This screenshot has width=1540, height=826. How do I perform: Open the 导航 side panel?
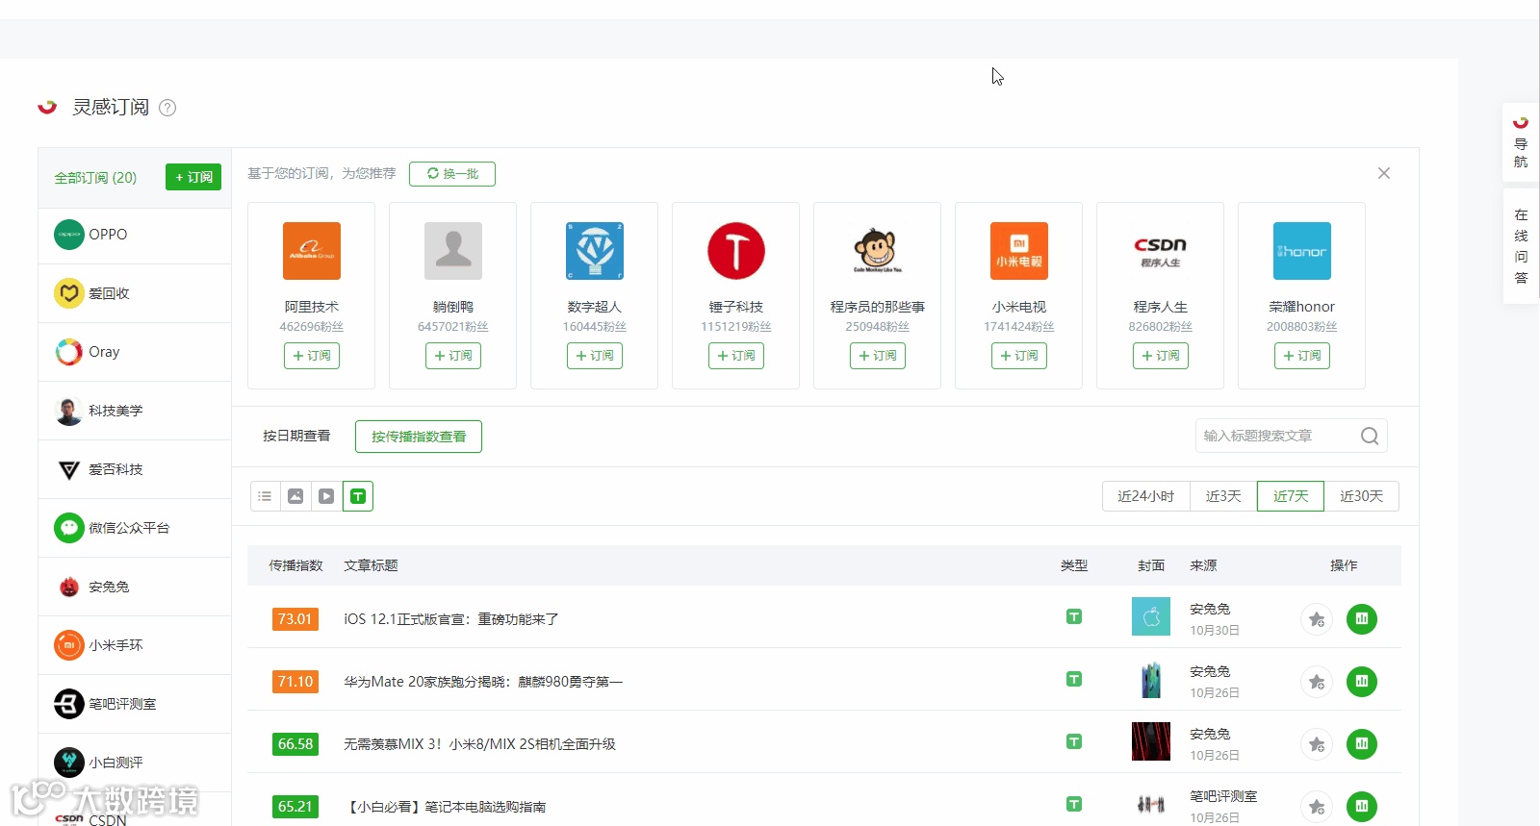coord(1521,142)
